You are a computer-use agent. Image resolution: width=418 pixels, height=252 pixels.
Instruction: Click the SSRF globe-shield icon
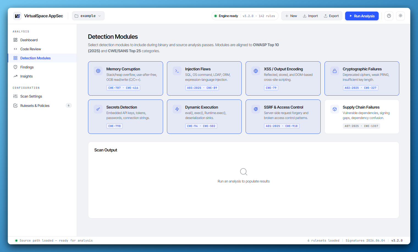coord(256,109)
